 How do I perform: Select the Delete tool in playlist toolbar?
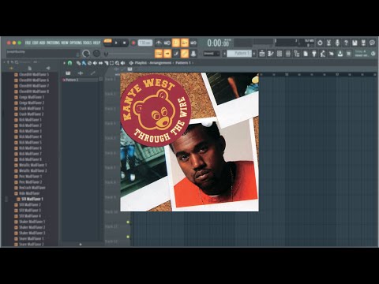coord(89,63)
